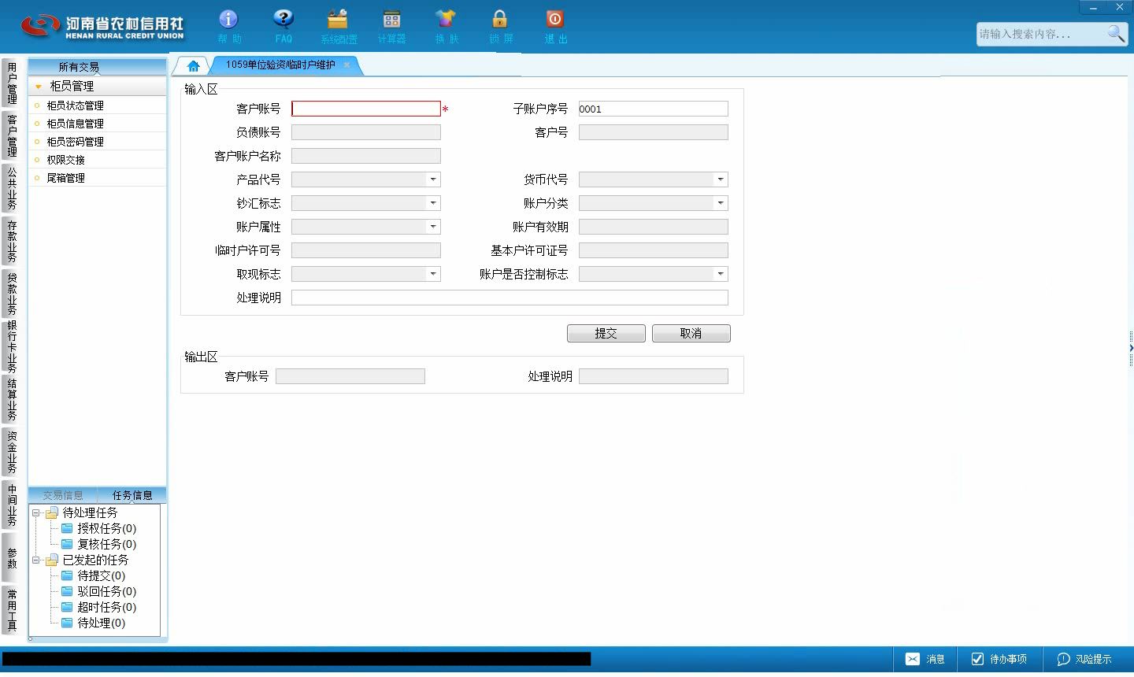The width and height of the screenshot is (1134, 677).
Task: Click the 退出 exit icon
Action: point(555,26)
